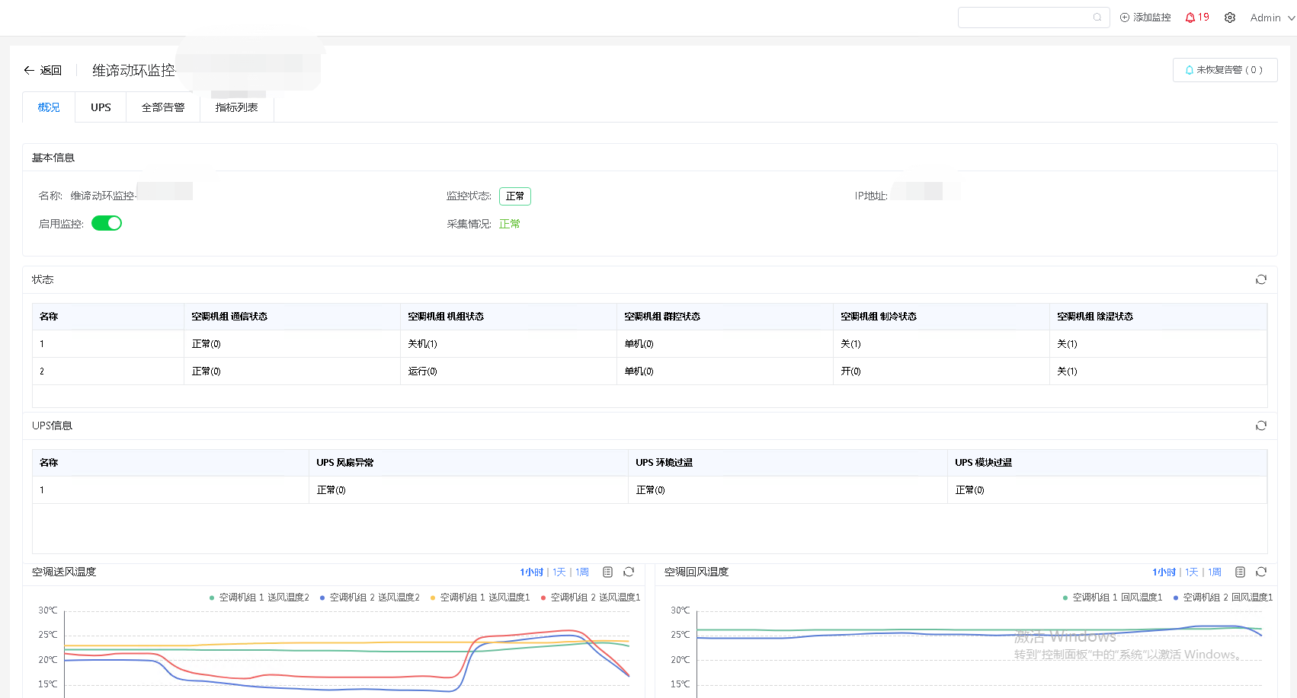Select 1小时 range for 空调送风温度
Screen dimensions: 1297x698
(x=531, y=572)
